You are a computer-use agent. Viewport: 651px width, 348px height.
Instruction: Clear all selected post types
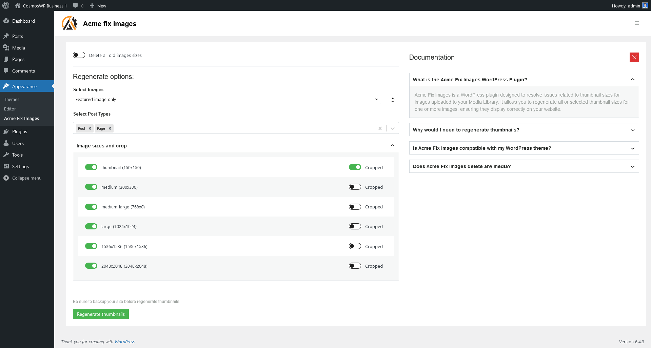pyautogui.click(x=380, y=128)
